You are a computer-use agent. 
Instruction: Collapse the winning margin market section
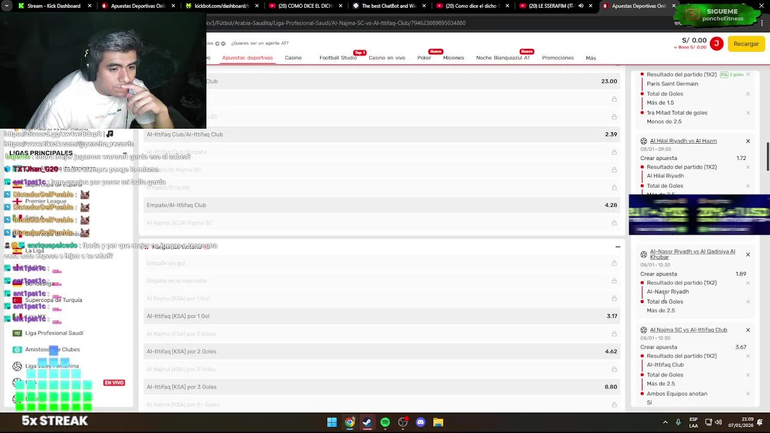(617, 247)
